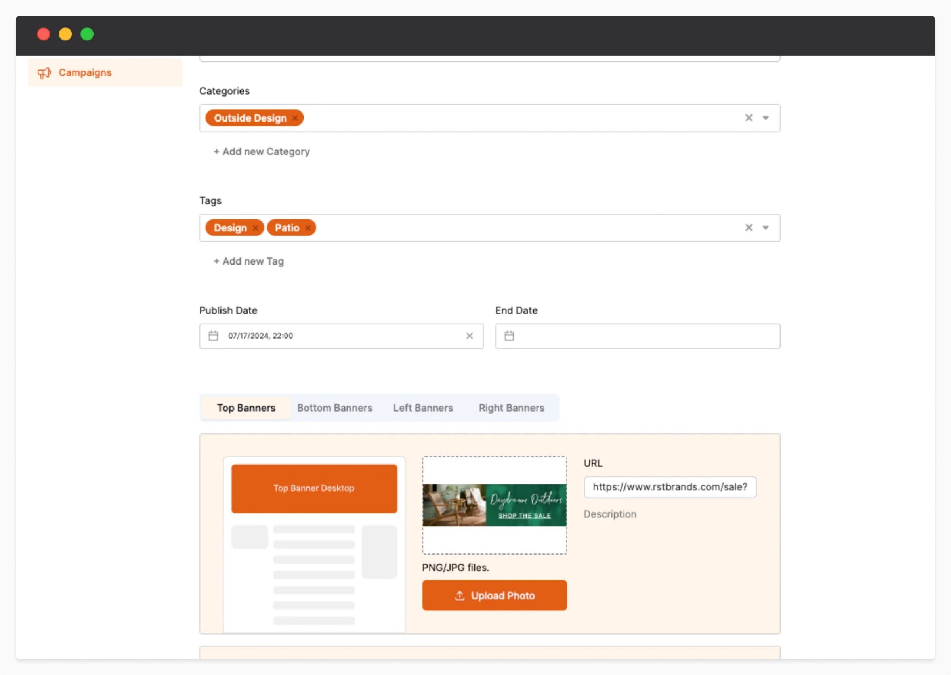Click Add new Tag link

coord(248,261)
